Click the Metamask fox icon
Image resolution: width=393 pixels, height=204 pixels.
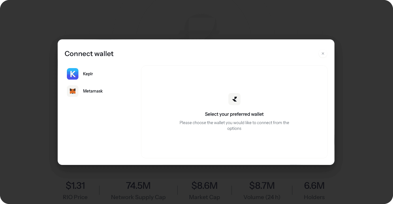pos(73,91)
